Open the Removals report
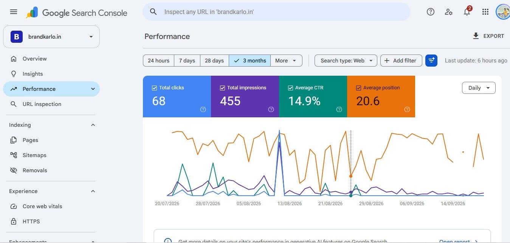Image resolution: width=510 pixels, height=243 pixels. 51,170
